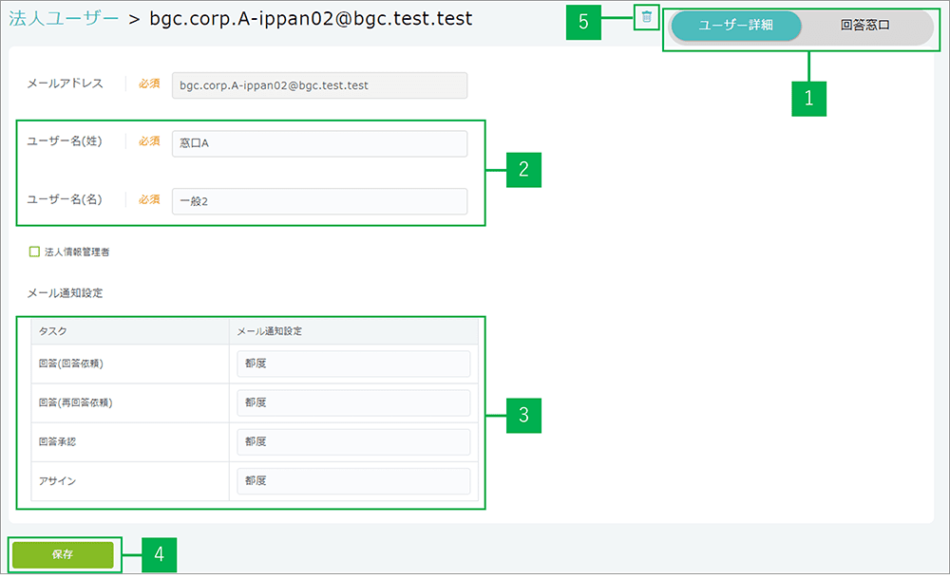This screenshot has width=950, height=579.
Task: Click the trash delete user icon
Action: (647, 17)
